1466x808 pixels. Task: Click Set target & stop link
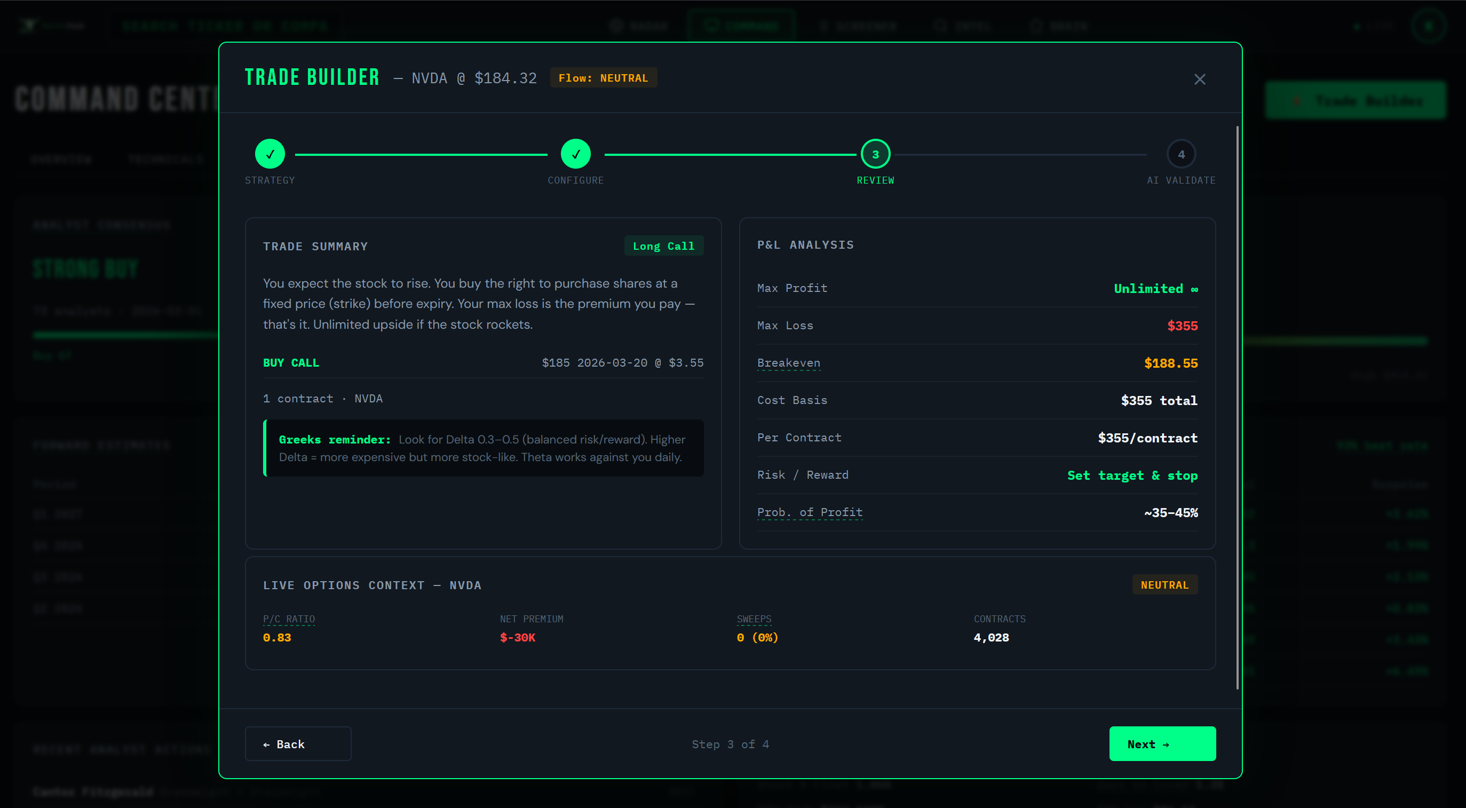coord(1131,475)
